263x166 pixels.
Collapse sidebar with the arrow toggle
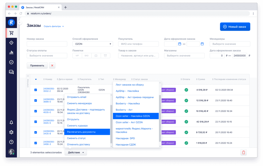pos(20,22)
